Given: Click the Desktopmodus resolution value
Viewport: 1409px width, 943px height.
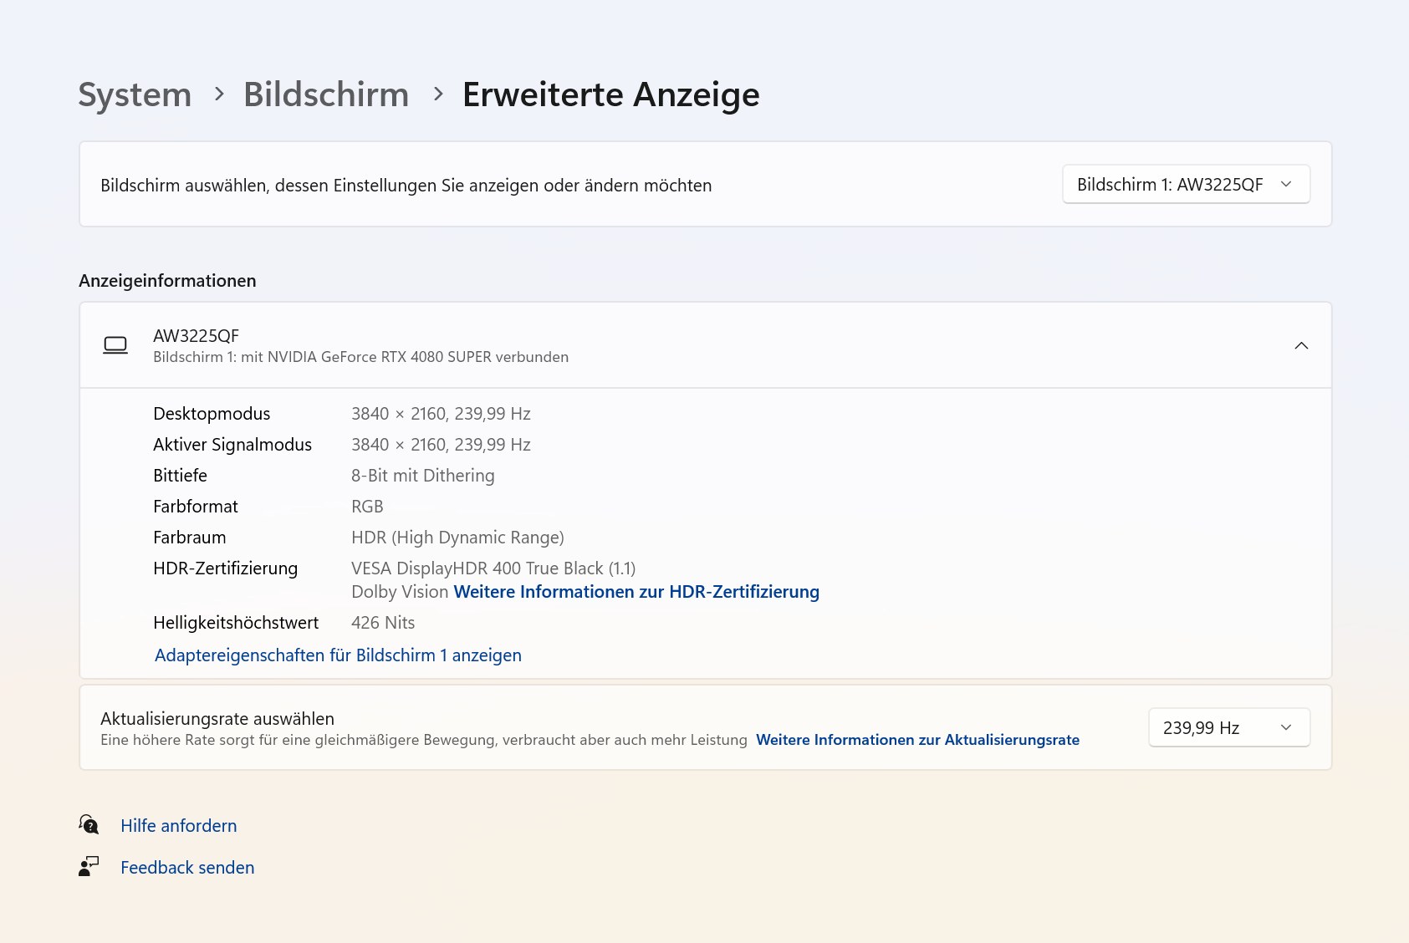Looking at the screenshot, I should click(x=441, y=414).
